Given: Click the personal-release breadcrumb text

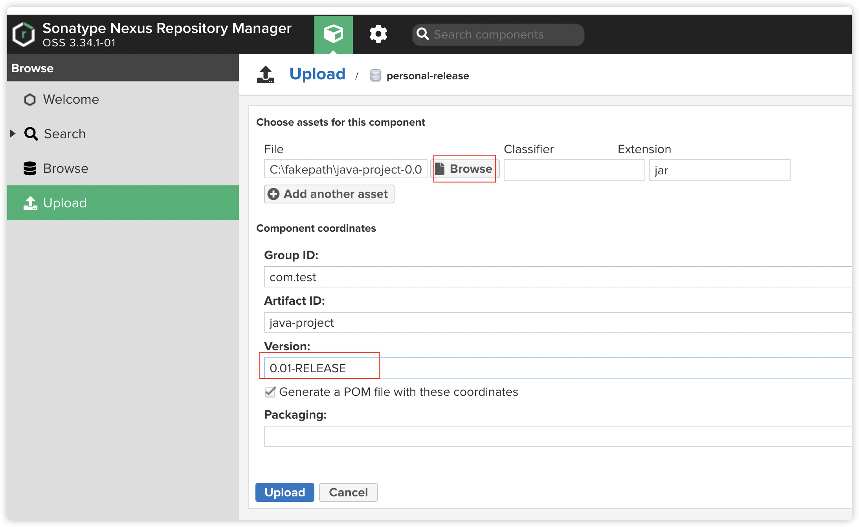Looking at the screenshot, I should (x=428, y=76).
